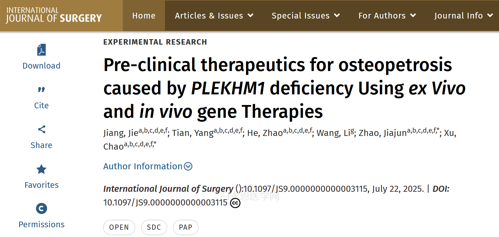Click the OPEN access badge
Viewport: 499px width, 237px height.
tap(119, 227)
